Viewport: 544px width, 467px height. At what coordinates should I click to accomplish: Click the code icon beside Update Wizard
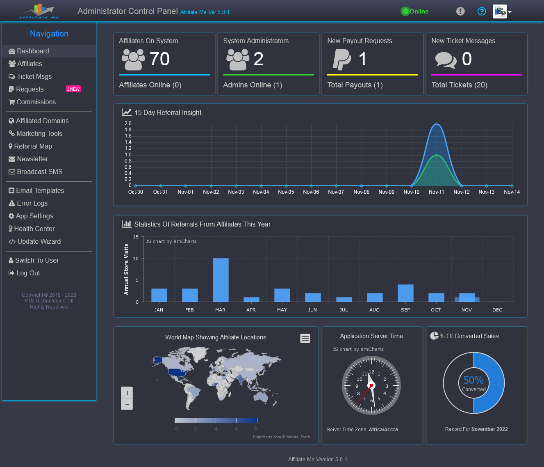pos(12,242)
